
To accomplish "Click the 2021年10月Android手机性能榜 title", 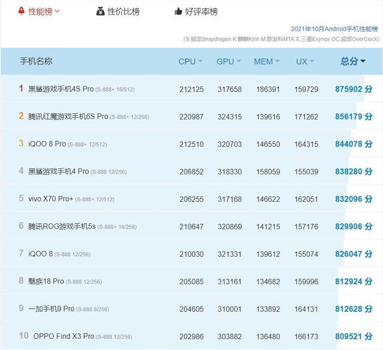I will (x=335, y=29).
